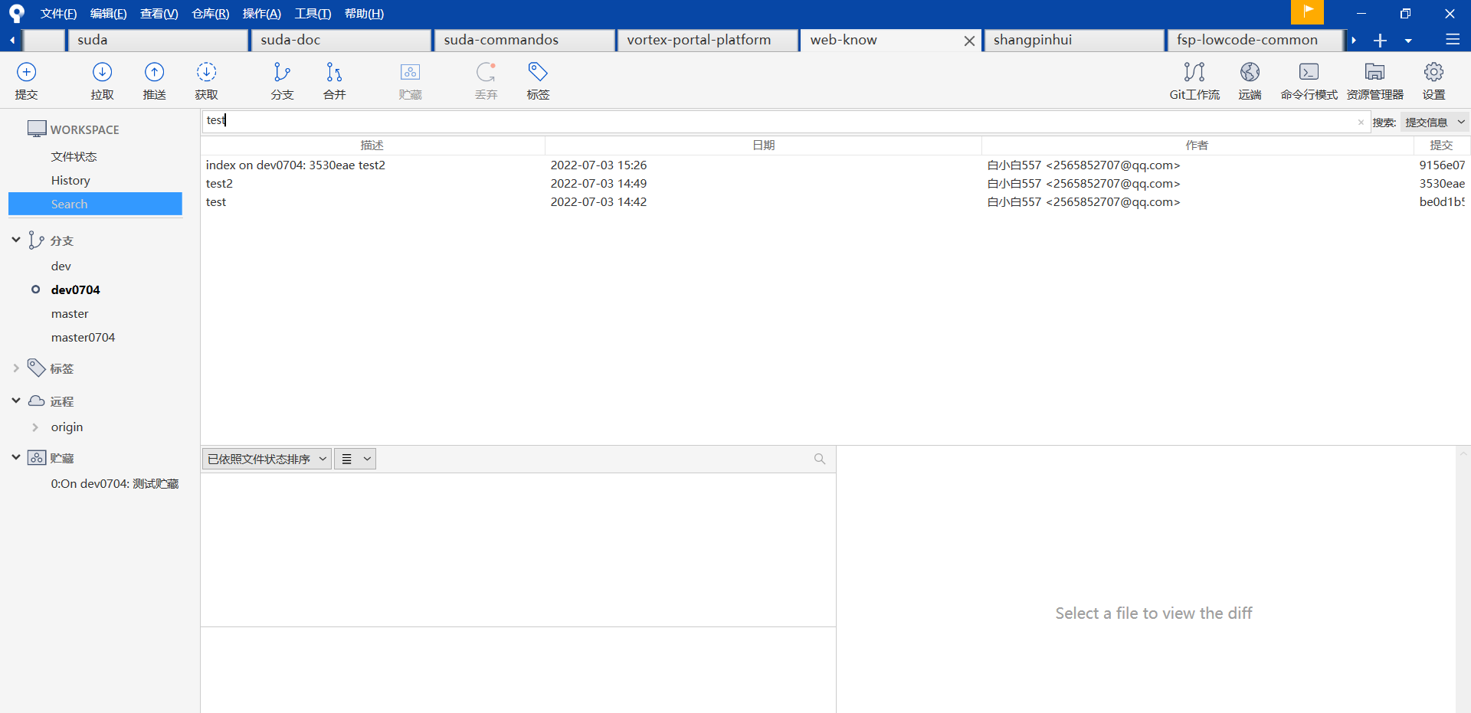Screen dimensions: 1471x713
Task: Close the web-know tab
Action: (x=969, y=41)
